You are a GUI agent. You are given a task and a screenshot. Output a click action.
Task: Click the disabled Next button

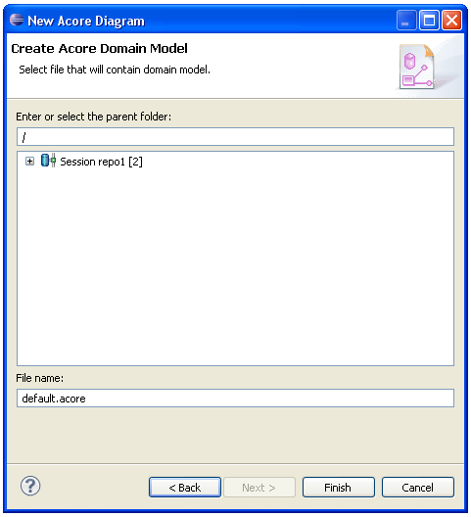tap(259, 487)
